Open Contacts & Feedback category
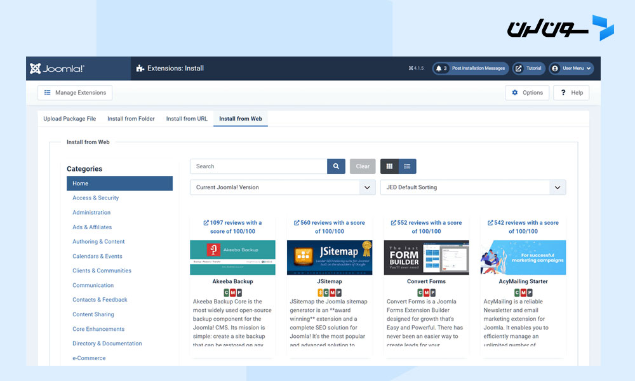Viewport: 635px width, 381px height. (x=100, y=300)
